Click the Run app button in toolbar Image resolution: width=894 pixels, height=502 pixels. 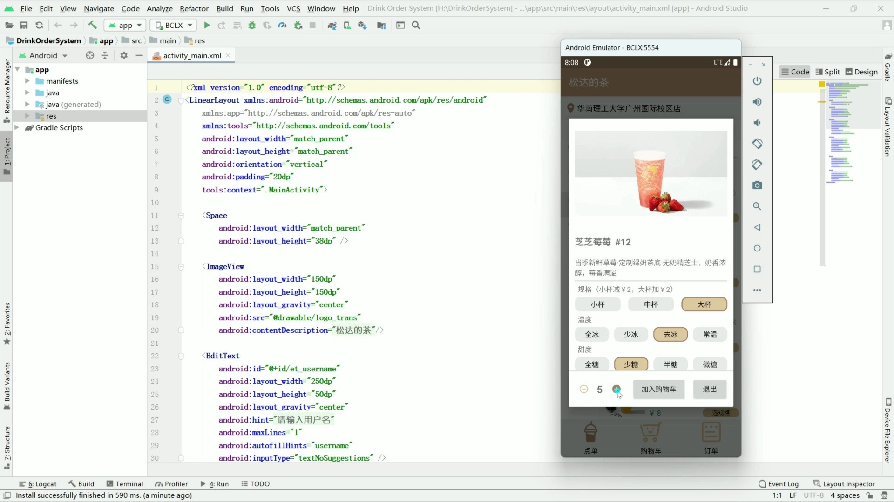206,25
